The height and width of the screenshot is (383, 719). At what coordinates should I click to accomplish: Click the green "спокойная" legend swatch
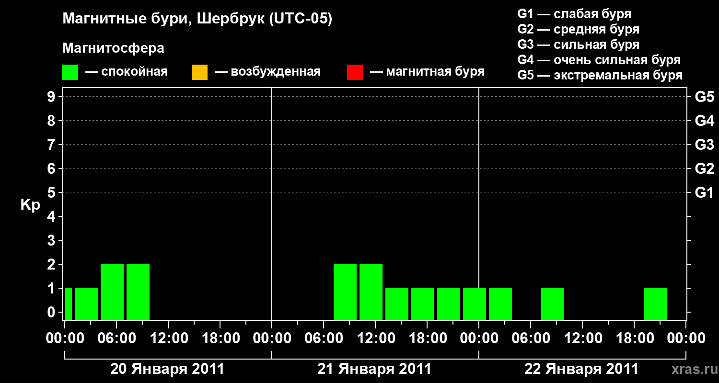tap(70, 72)
